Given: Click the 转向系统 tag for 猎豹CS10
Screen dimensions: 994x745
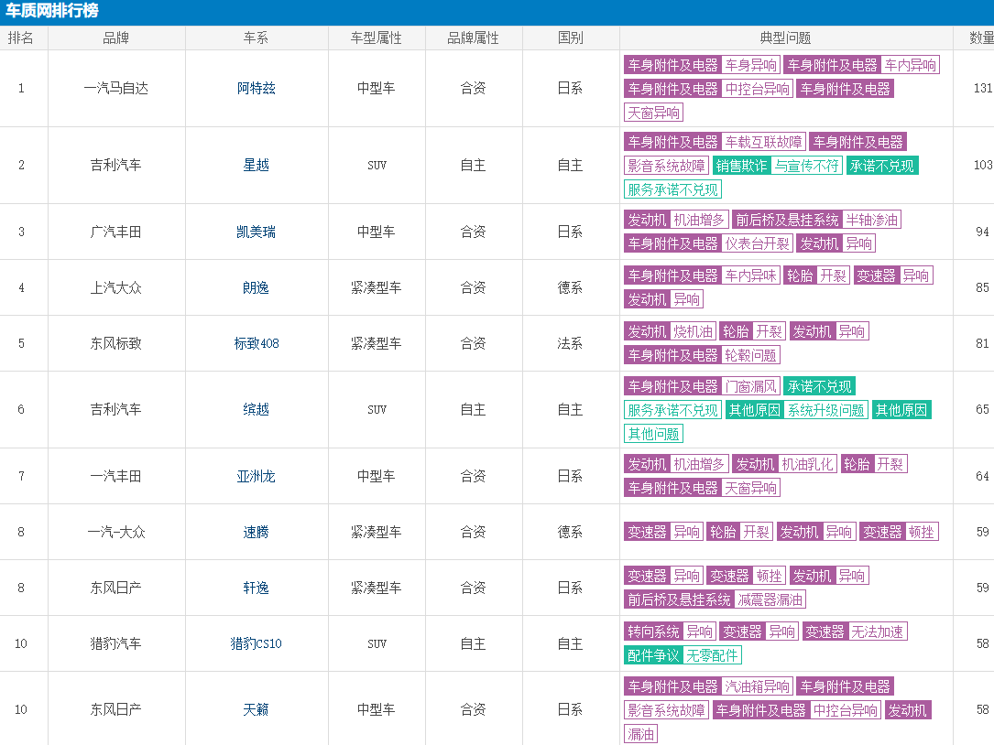Looking at the screenshot, I should (x=653, y=632).
